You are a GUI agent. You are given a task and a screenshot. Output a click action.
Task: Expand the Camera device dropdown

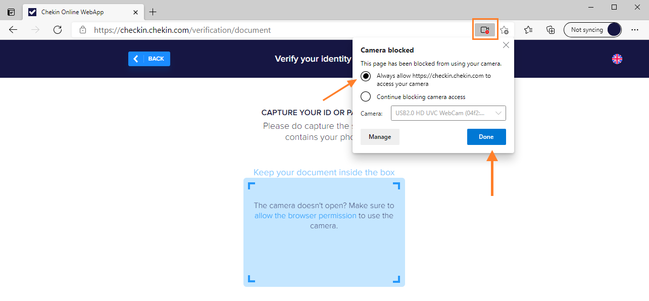(x=448, y=114)
